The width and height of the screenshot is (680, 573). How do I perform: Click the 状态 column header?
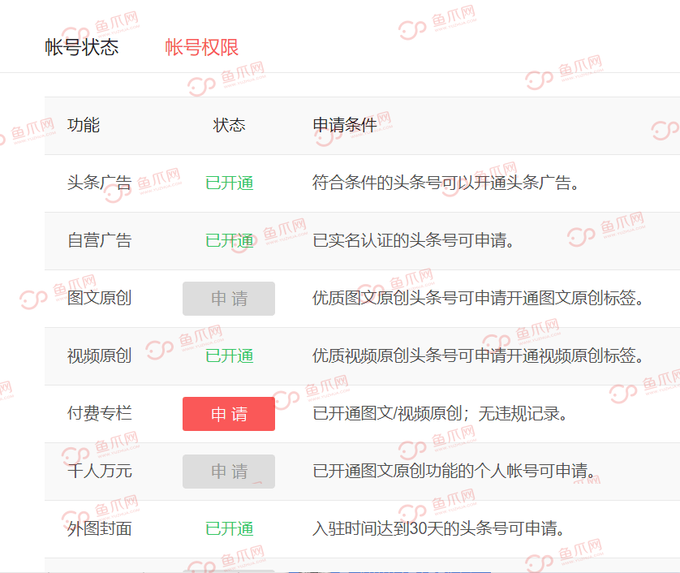click(229, 125)
